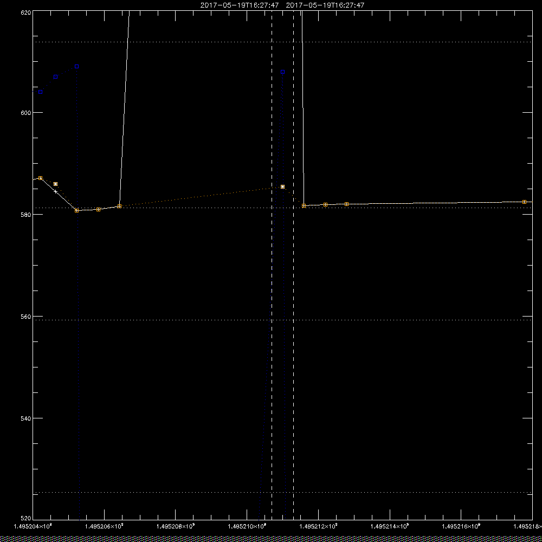Click the left 2017-05-19T16:27:47 title timestamp
The width and height of the screenshot is (542, 542).
[x=240, y=5]
